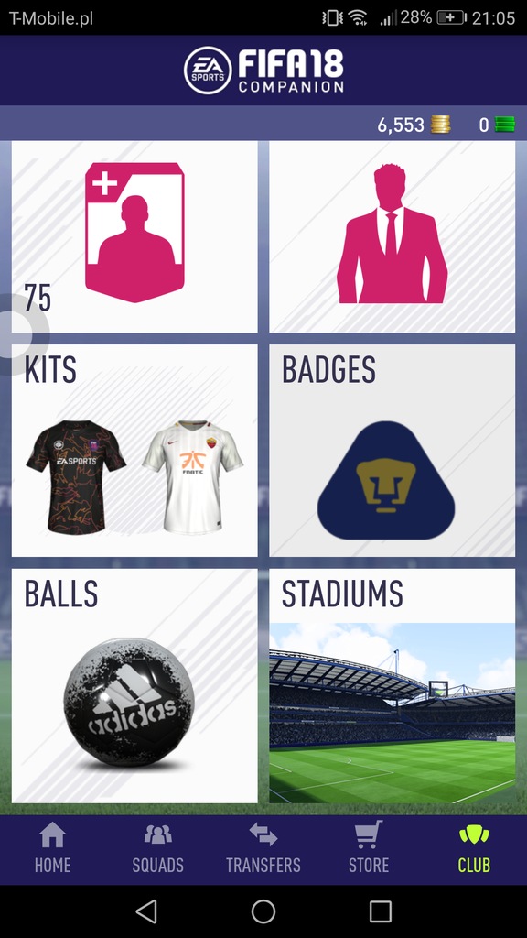
Task: Open the Kits section
Action: coord(134,451)
